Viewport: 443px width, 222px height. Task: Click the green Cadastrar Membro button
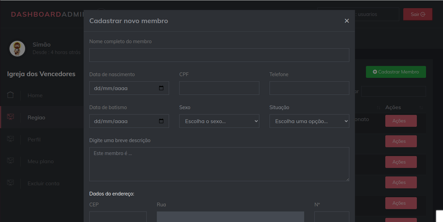point(395,72)
